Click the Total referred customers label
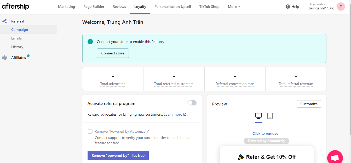Screen dimensions: 351x163 point(174,84)
